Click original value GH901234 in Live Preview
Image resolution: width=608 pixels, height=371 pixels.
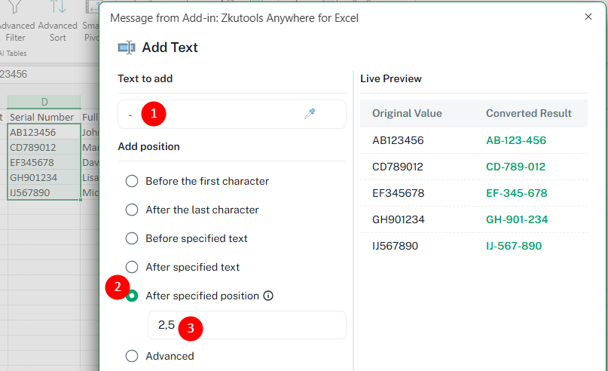click(399, 219)
